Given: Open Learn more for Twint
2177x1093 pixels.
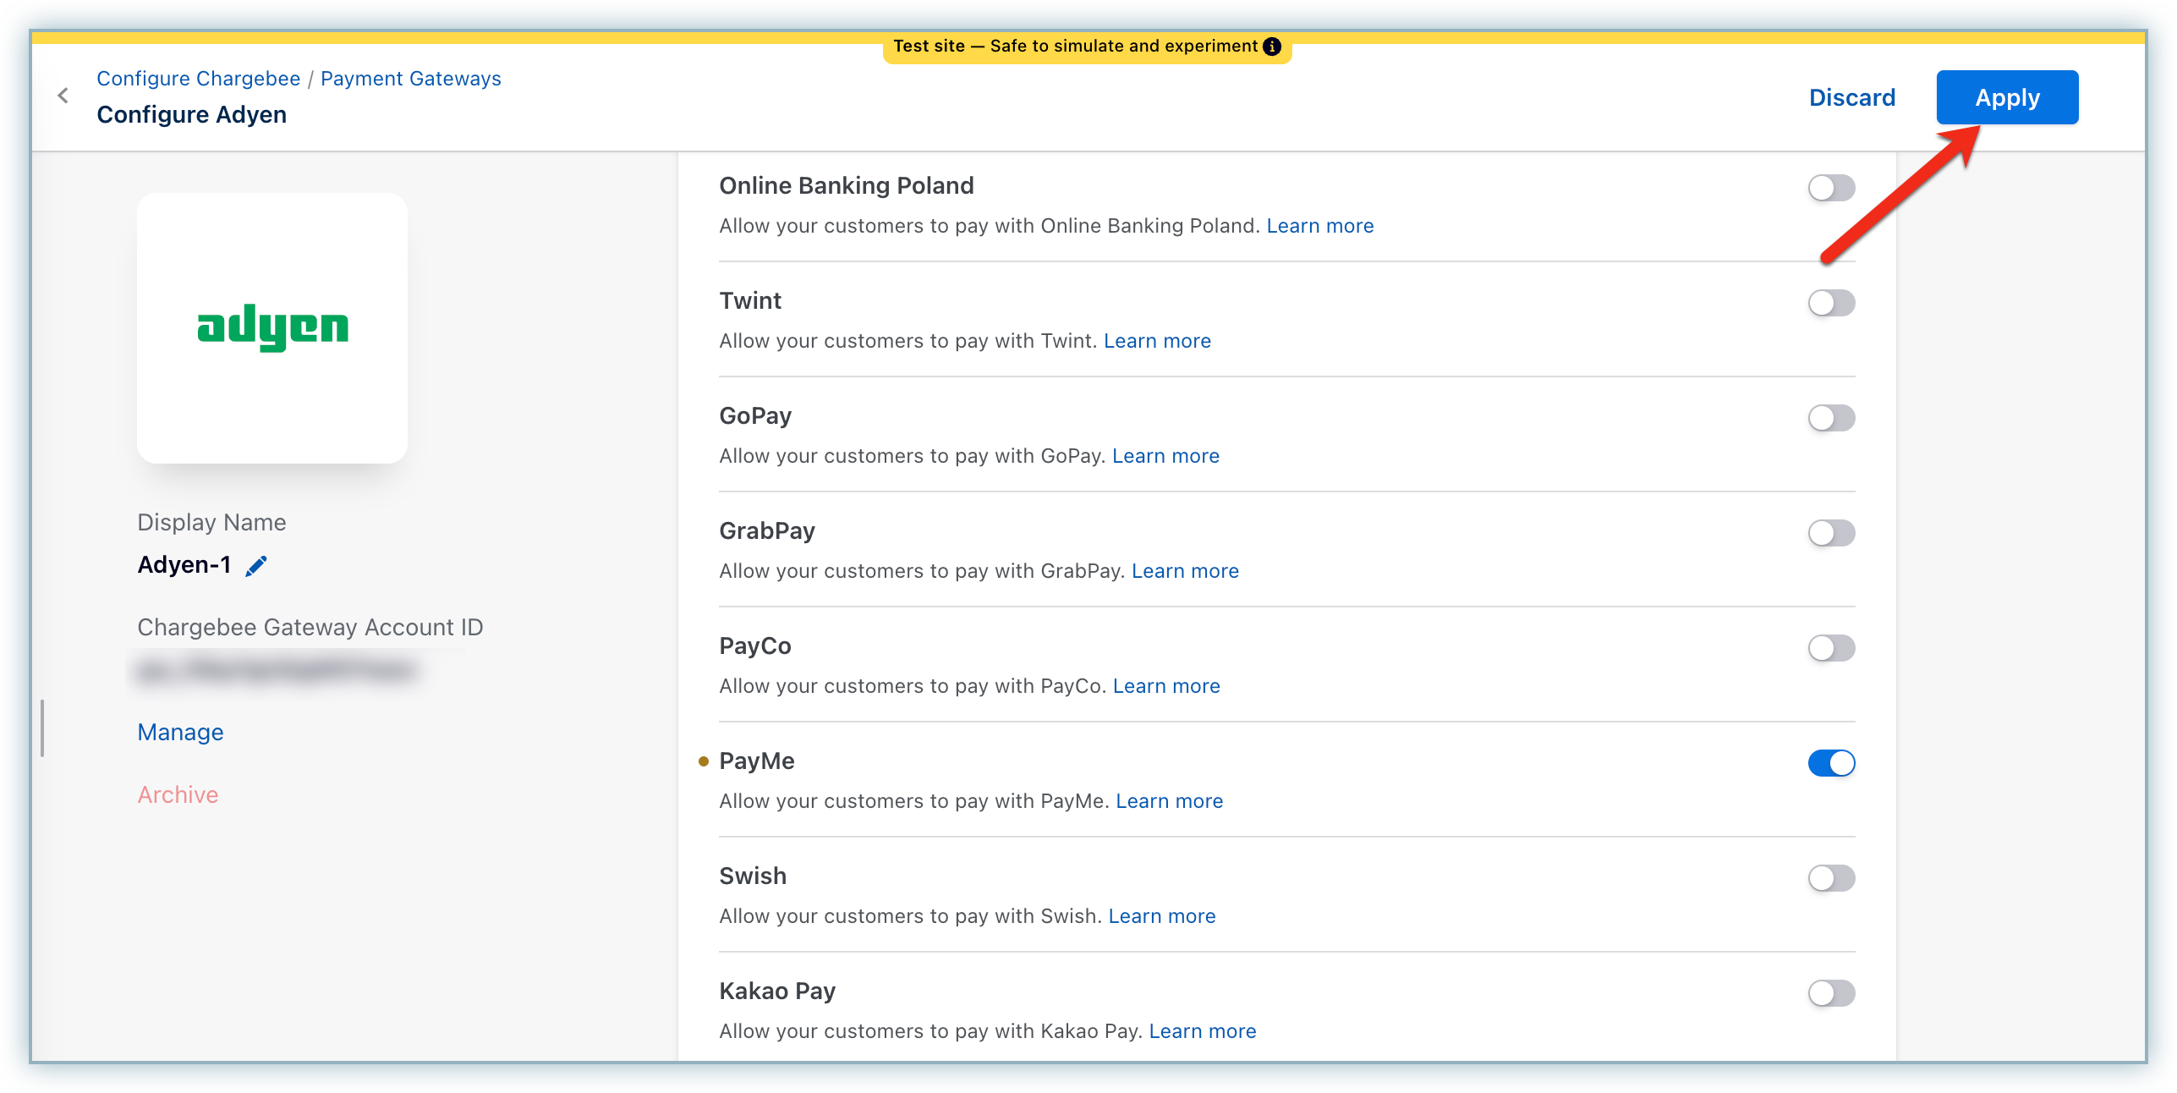Looking at the screenshot, I should point(1158,341).
